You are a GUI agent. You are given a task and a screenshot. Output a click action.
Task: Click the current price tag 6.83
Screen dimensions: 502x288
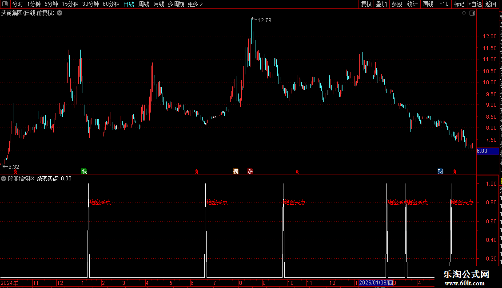click(x=487, y=151)
